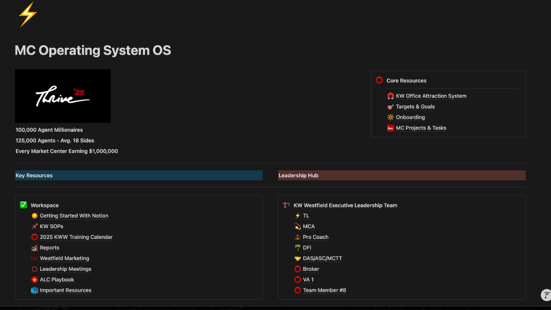Click the crane icon beside KW Westfield Executive Leadership Team
This screenshot has width=551, height=310.
coord(286,205)
